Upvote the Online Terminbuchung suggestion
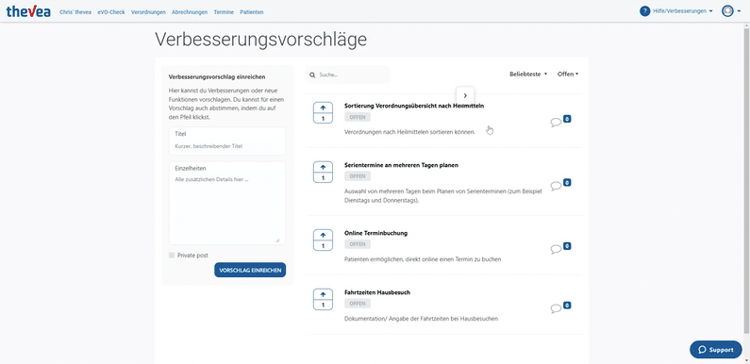Viewport: 750px width, 364px height. pyautogui.click(x=323, y=236)
